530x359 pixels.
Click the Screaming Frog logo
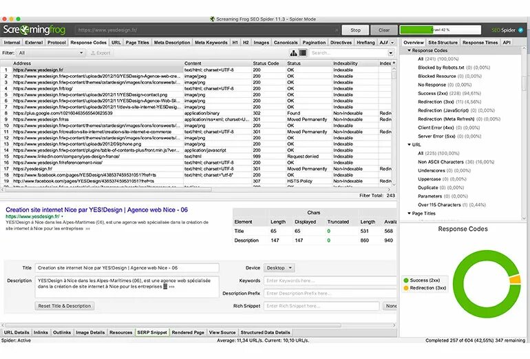pos(34,30)
